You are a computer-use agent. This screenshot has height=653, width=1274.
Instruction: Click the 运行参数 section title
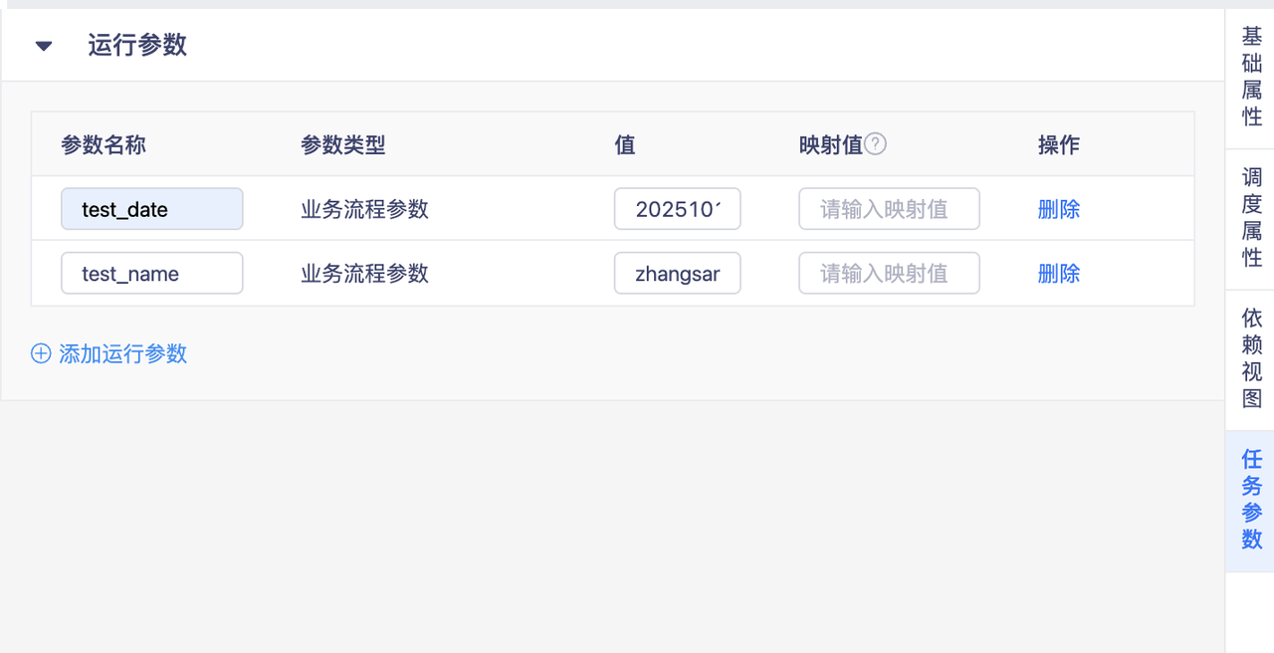(x=137, y=46)
